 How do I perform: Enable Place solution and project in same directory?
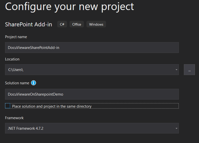tap(8, 106)
